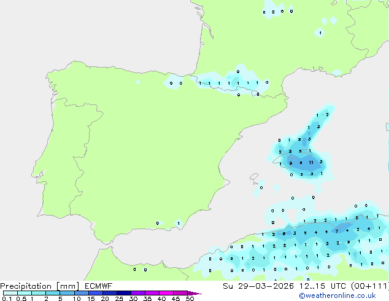Select the '10' legend scale label
Screen dimensions: 389x301
77,299
